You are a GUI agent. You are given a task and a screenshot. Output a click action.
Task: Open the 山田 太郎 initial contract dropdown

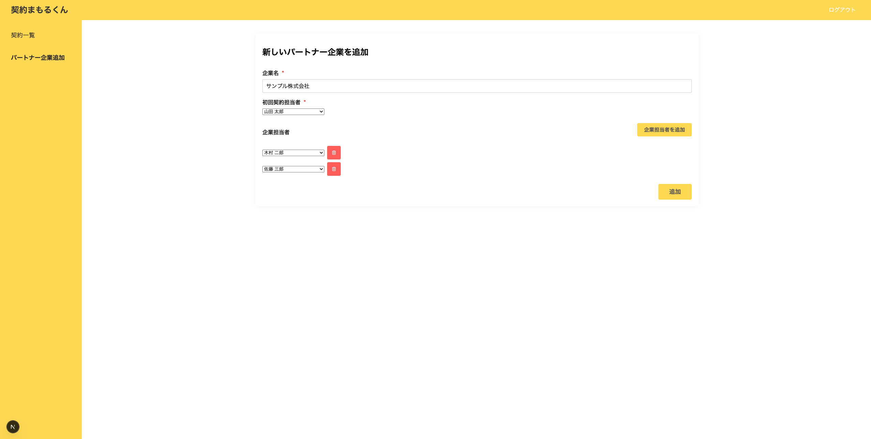pos(293,112)
